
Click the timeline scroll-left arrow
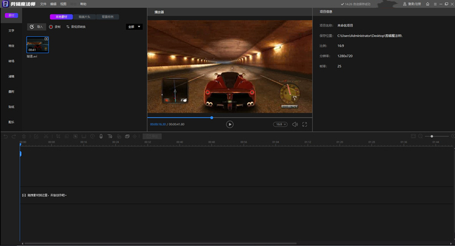point(22,244)
